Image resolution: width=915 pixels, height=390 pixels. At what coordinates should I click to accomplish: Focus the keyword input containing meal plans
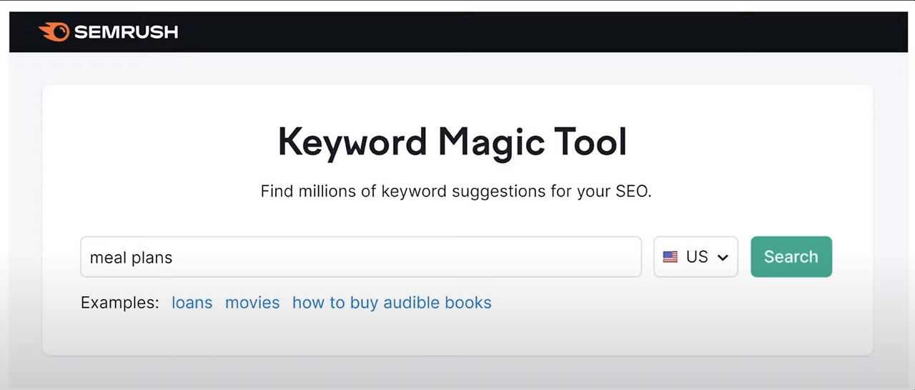[x=360, y=257]
